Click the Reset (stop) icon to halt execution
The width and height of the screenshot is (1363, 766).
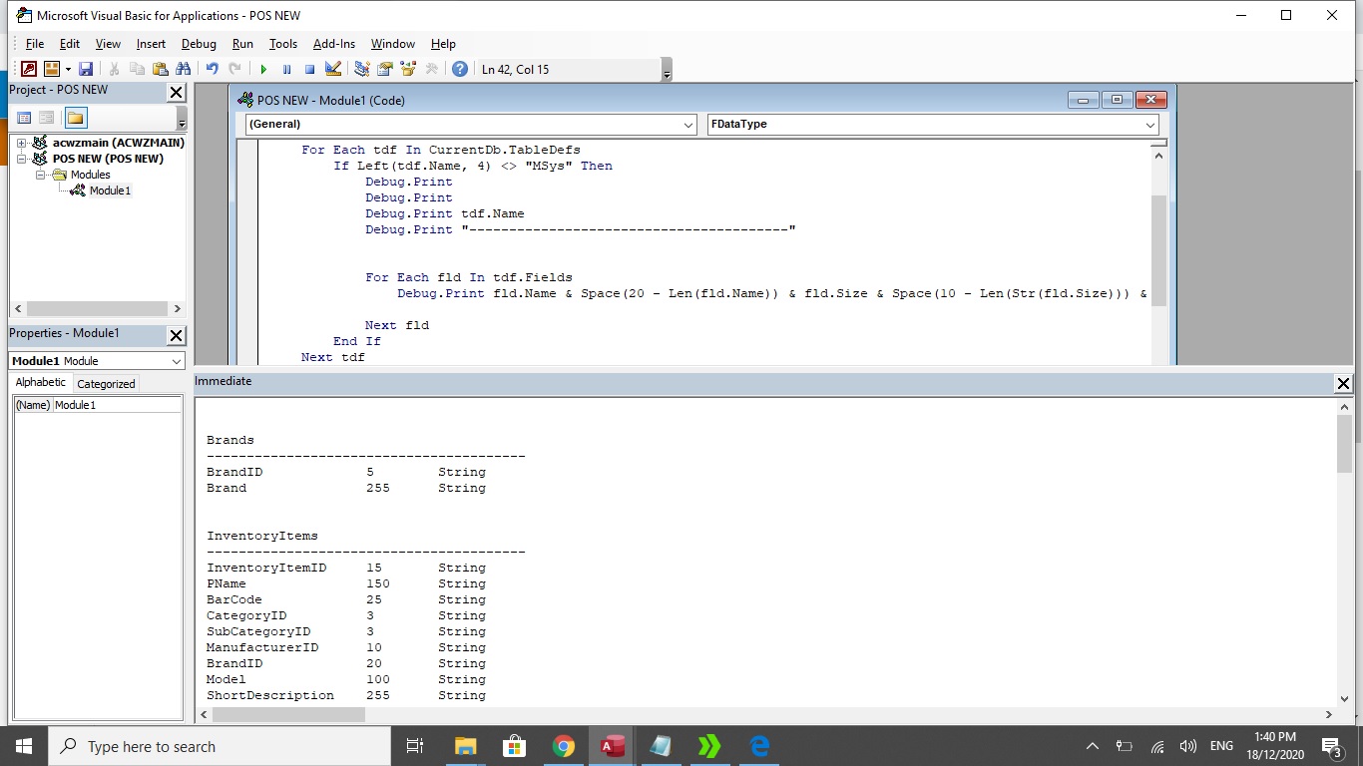pos(310,68)
